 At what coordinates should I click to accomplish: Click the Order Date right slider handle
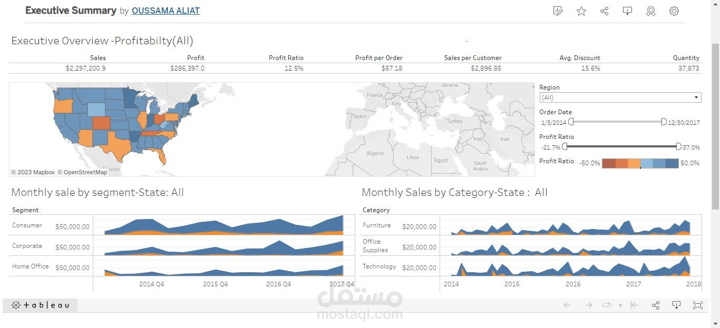pos(664,122)
